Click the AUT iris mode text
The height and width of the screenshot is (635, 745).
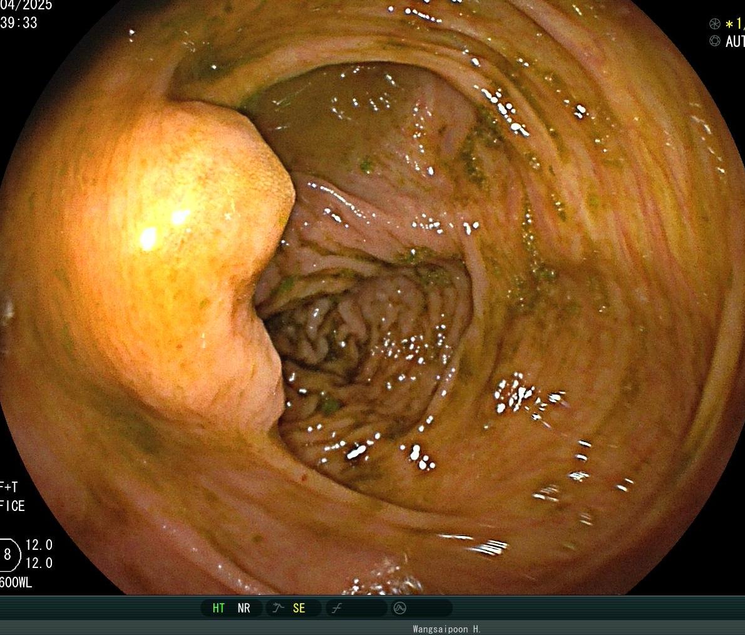735,41
